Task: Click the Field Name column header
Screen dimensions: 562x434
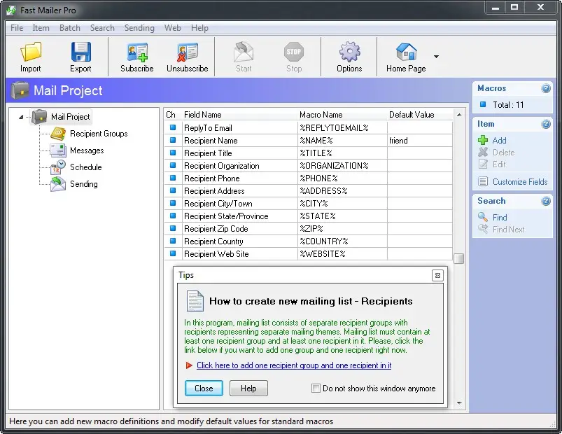Action: point(239,115)
